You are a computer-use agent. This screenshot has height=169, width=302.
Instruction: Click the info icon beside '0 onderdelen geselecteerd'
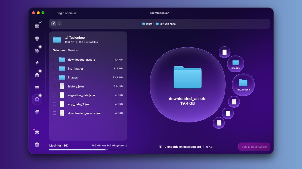(x=161, y=147)
